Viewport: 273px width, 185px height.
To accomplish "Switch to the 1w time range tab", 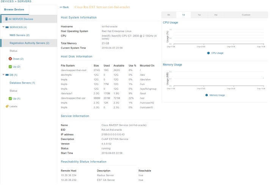I will (x=199, y=15).
